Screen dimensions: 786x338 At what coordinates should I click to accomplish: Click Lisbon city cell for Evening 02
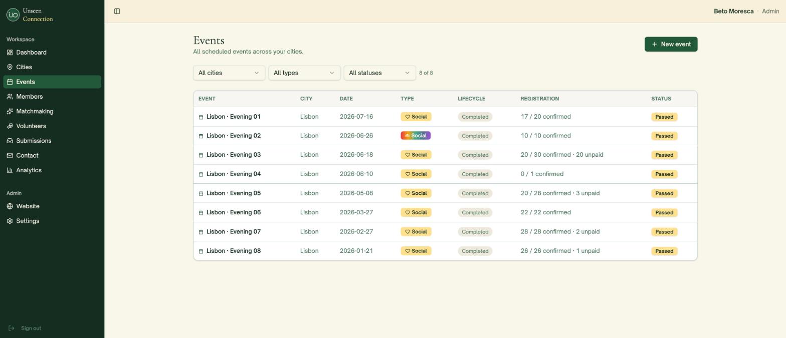[309, 136]
